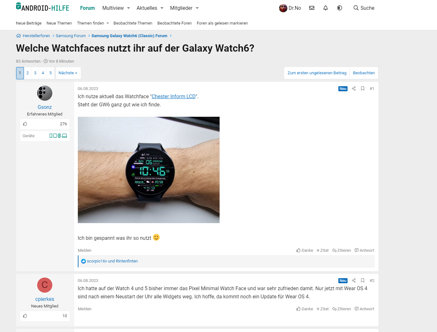Toggle dark mode half-circle icon
This screenshot has height=332, width=437.
pyautogui.click(x=339, y=8)
